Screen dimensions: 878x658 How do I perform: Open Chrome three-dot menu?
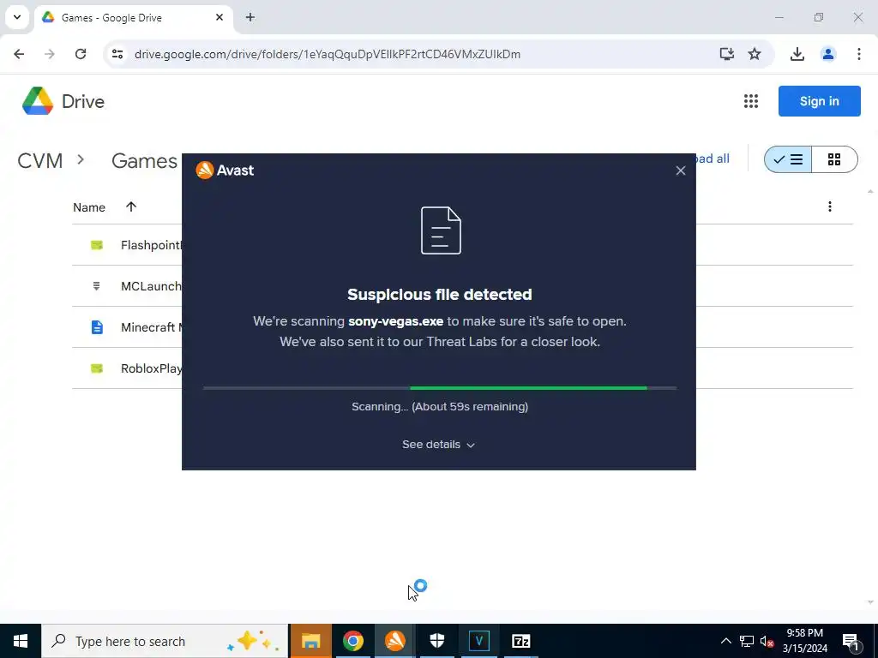859,54
